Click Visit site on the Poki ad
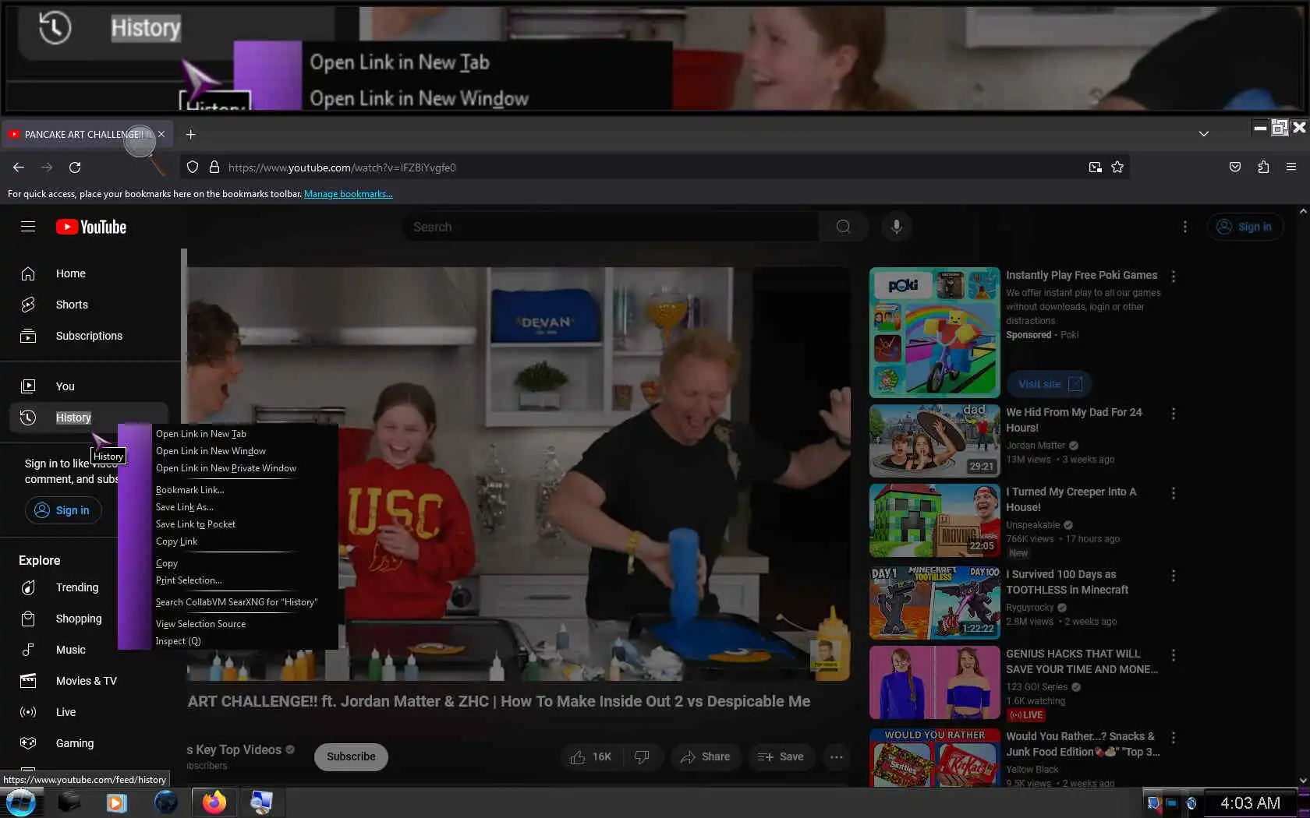This screenshot has width=1310, height=818. point(1050,384)
